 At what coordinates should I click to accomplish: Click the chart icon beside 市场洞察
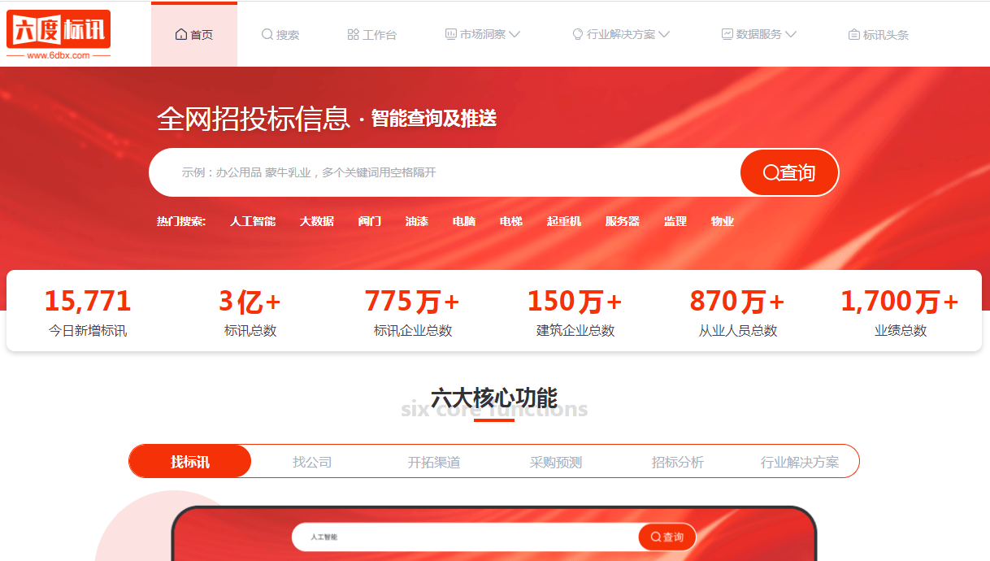[450, 34]
